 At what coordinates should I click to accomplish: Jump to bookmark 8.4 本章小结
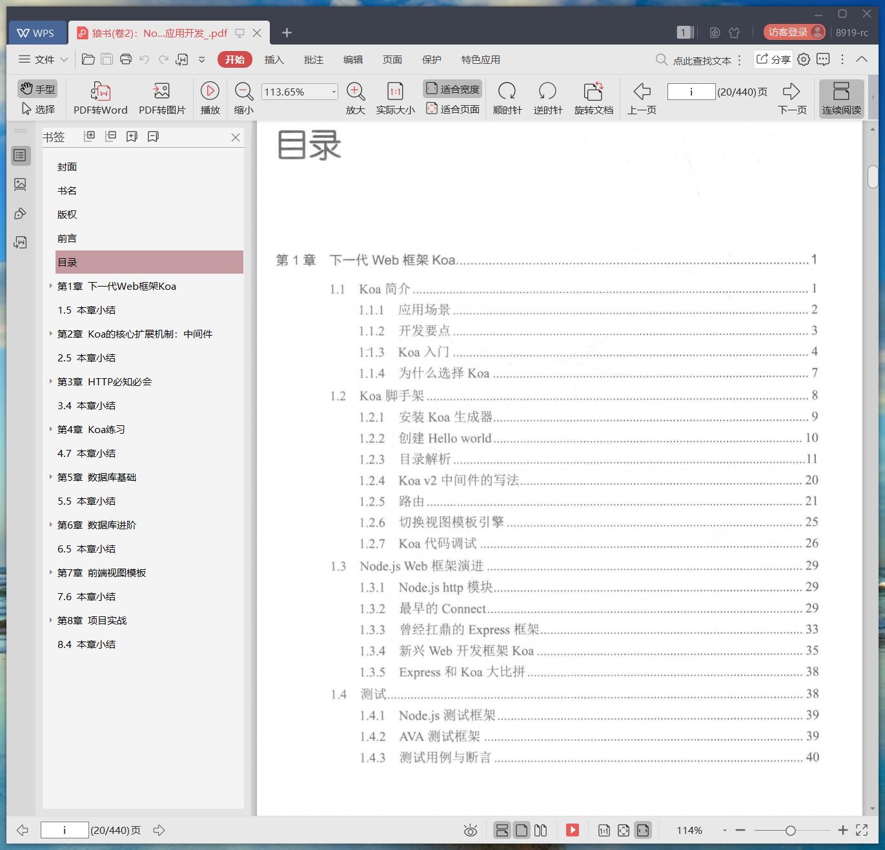click(x=86, y=644)
